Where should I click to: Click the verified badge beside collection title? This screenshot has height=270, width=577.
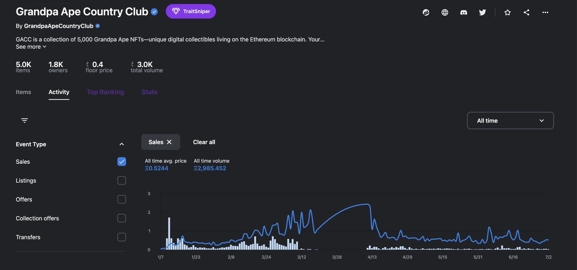point(154,12)
